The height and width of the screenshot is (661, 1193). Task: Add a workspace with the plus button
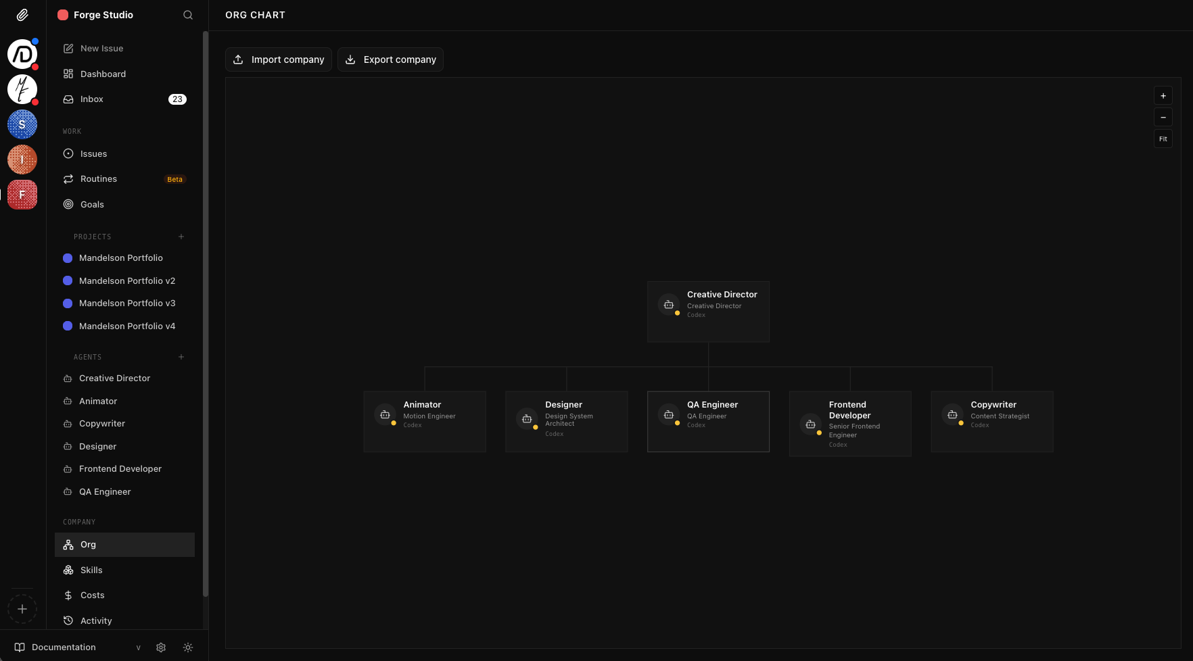[22, 608]
